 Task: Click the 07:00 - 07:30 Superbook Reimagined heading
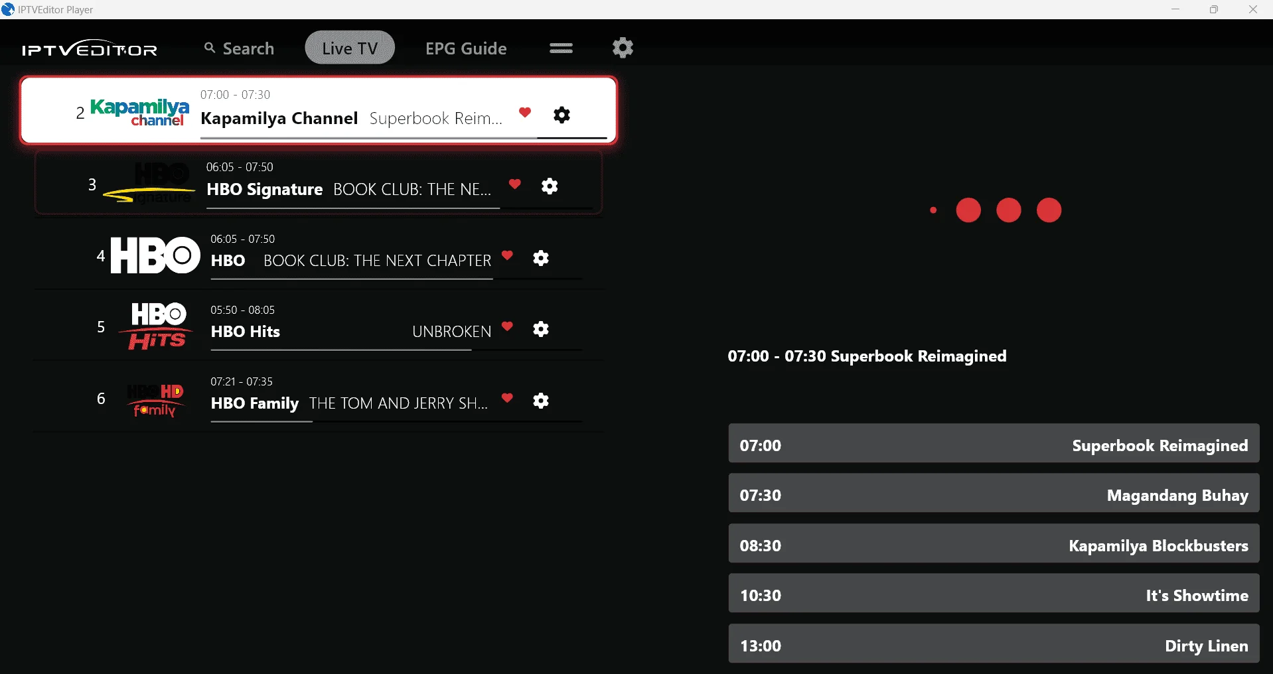click(x=867, y=356)
